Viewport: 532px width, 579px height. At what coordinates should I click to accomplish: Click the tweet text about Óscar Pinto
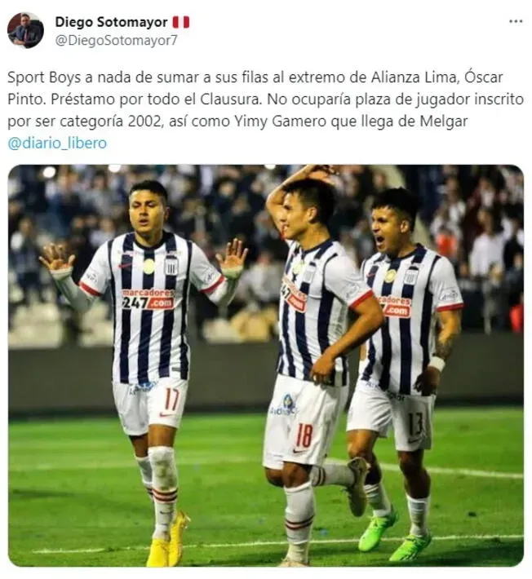tap(266, 99)
